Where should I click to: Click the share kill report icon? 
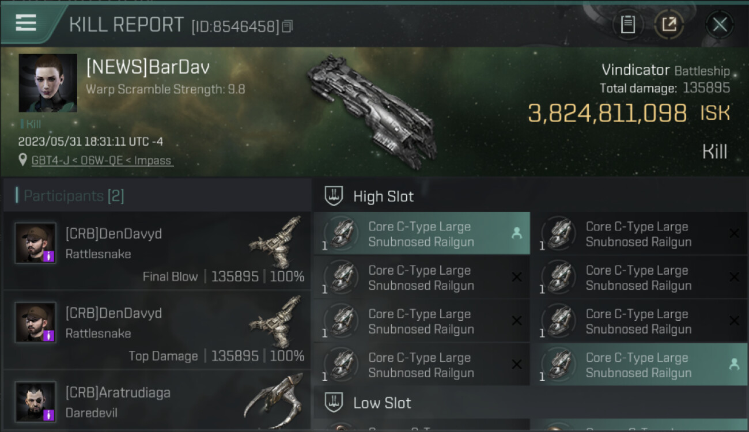point(669,25)
